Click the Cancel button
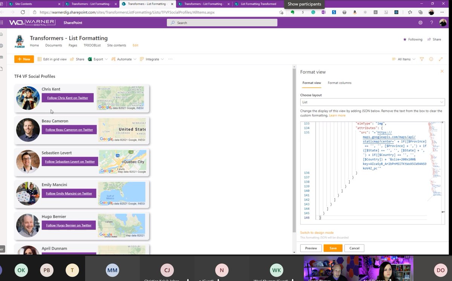The width and height of the screenshot is (452, 281). tap(354, 248)
